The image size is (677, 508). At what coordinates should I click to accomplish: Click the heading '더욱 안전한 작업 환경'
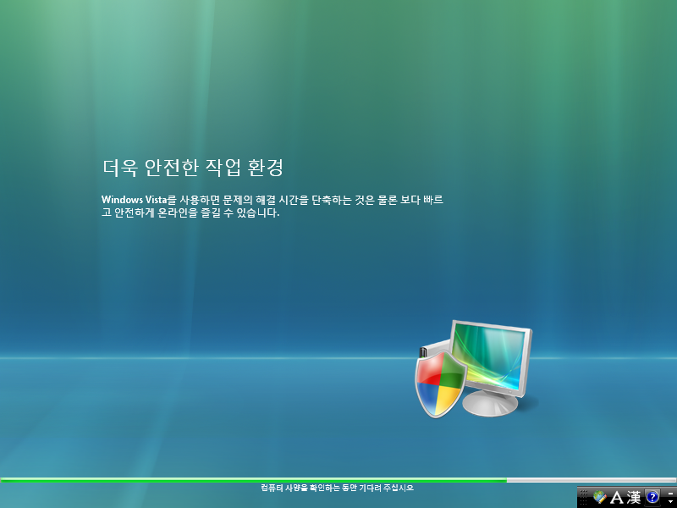click(x=193, y=168)
